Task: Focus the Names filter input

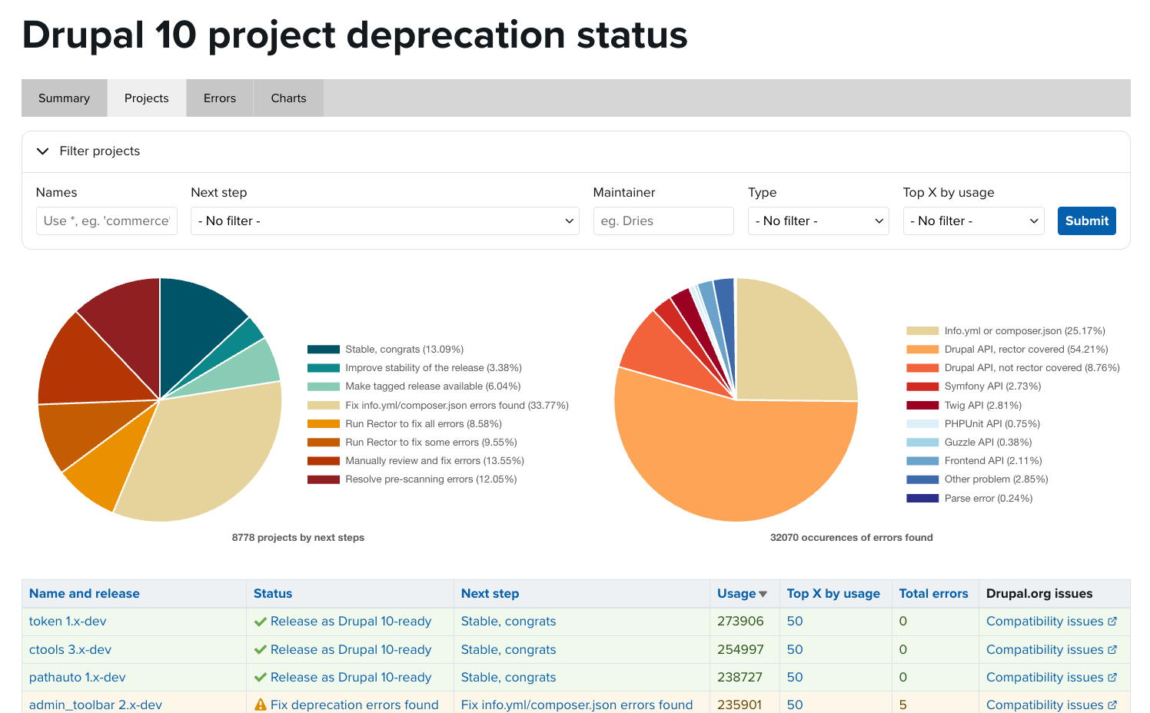Action: pyautogui.click(x=107, y=221)
